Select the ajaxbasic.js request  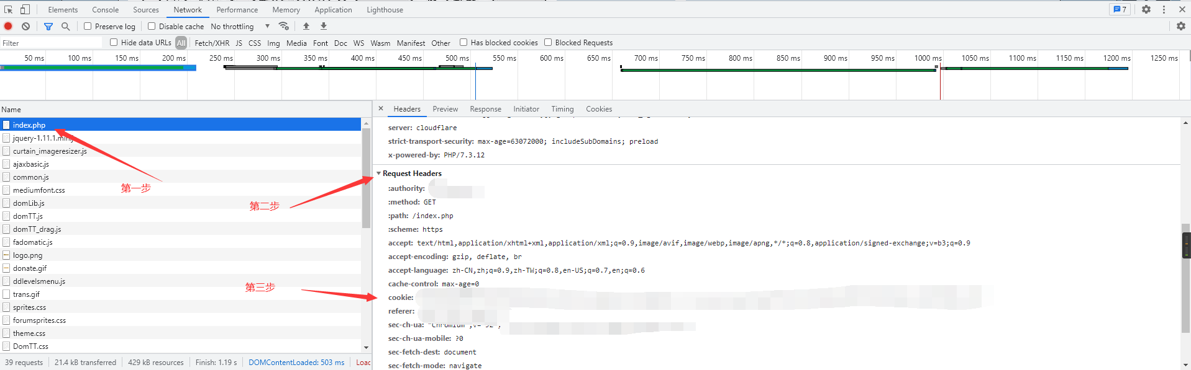tap(180, 164)
